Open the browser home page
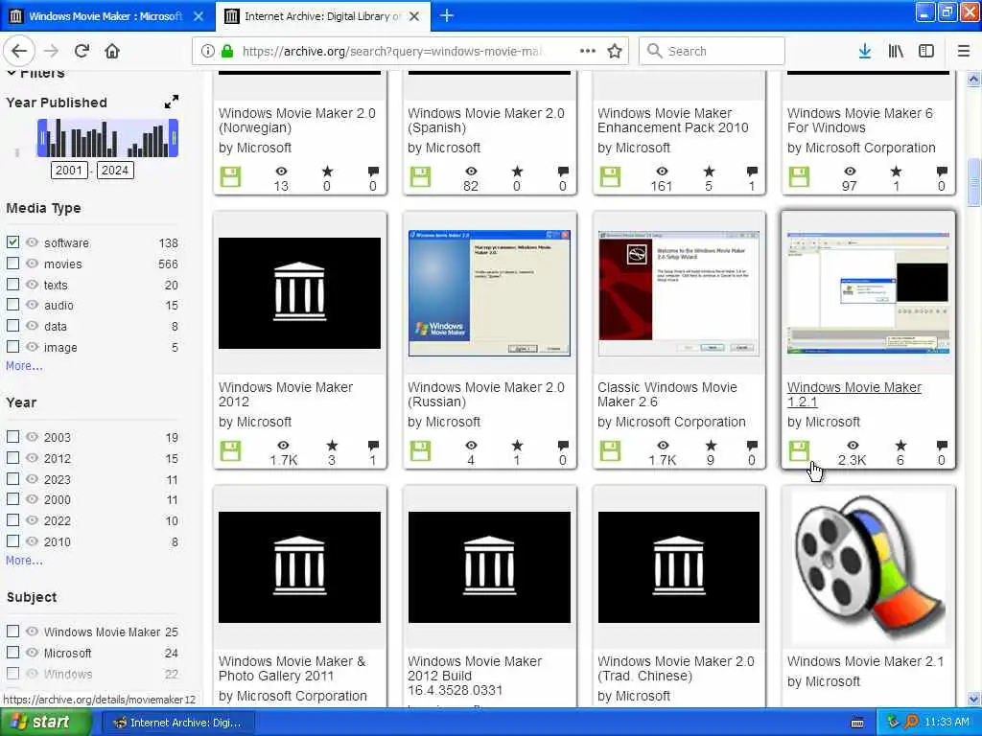Screen dimensions: 982x736 [112, 51]
